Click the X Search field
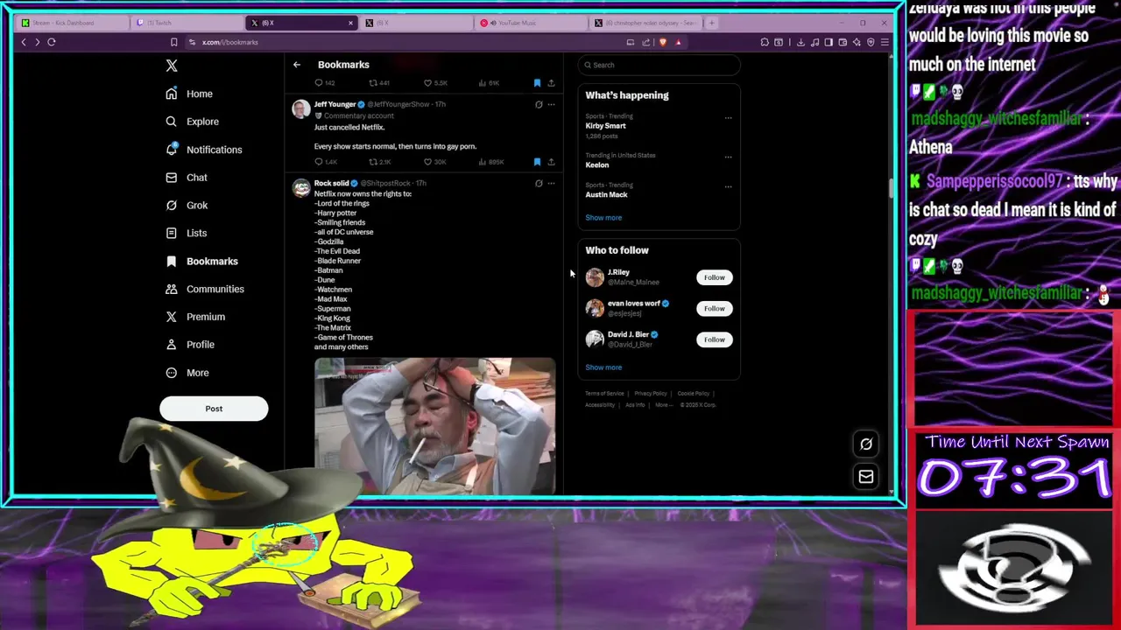 point(659,65)
